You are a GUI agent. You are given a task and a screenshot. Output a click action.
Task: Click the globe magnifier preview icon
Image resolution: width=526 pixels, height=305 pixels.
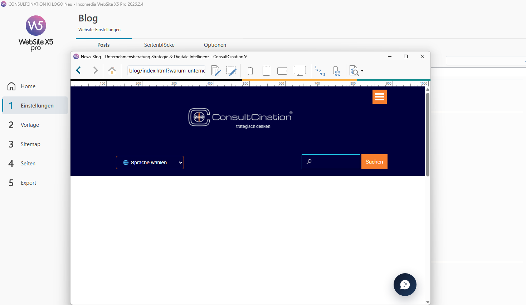pyautogui.click(x=354, y=71)
